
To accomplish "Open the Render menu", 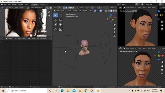I will (14, 4).
